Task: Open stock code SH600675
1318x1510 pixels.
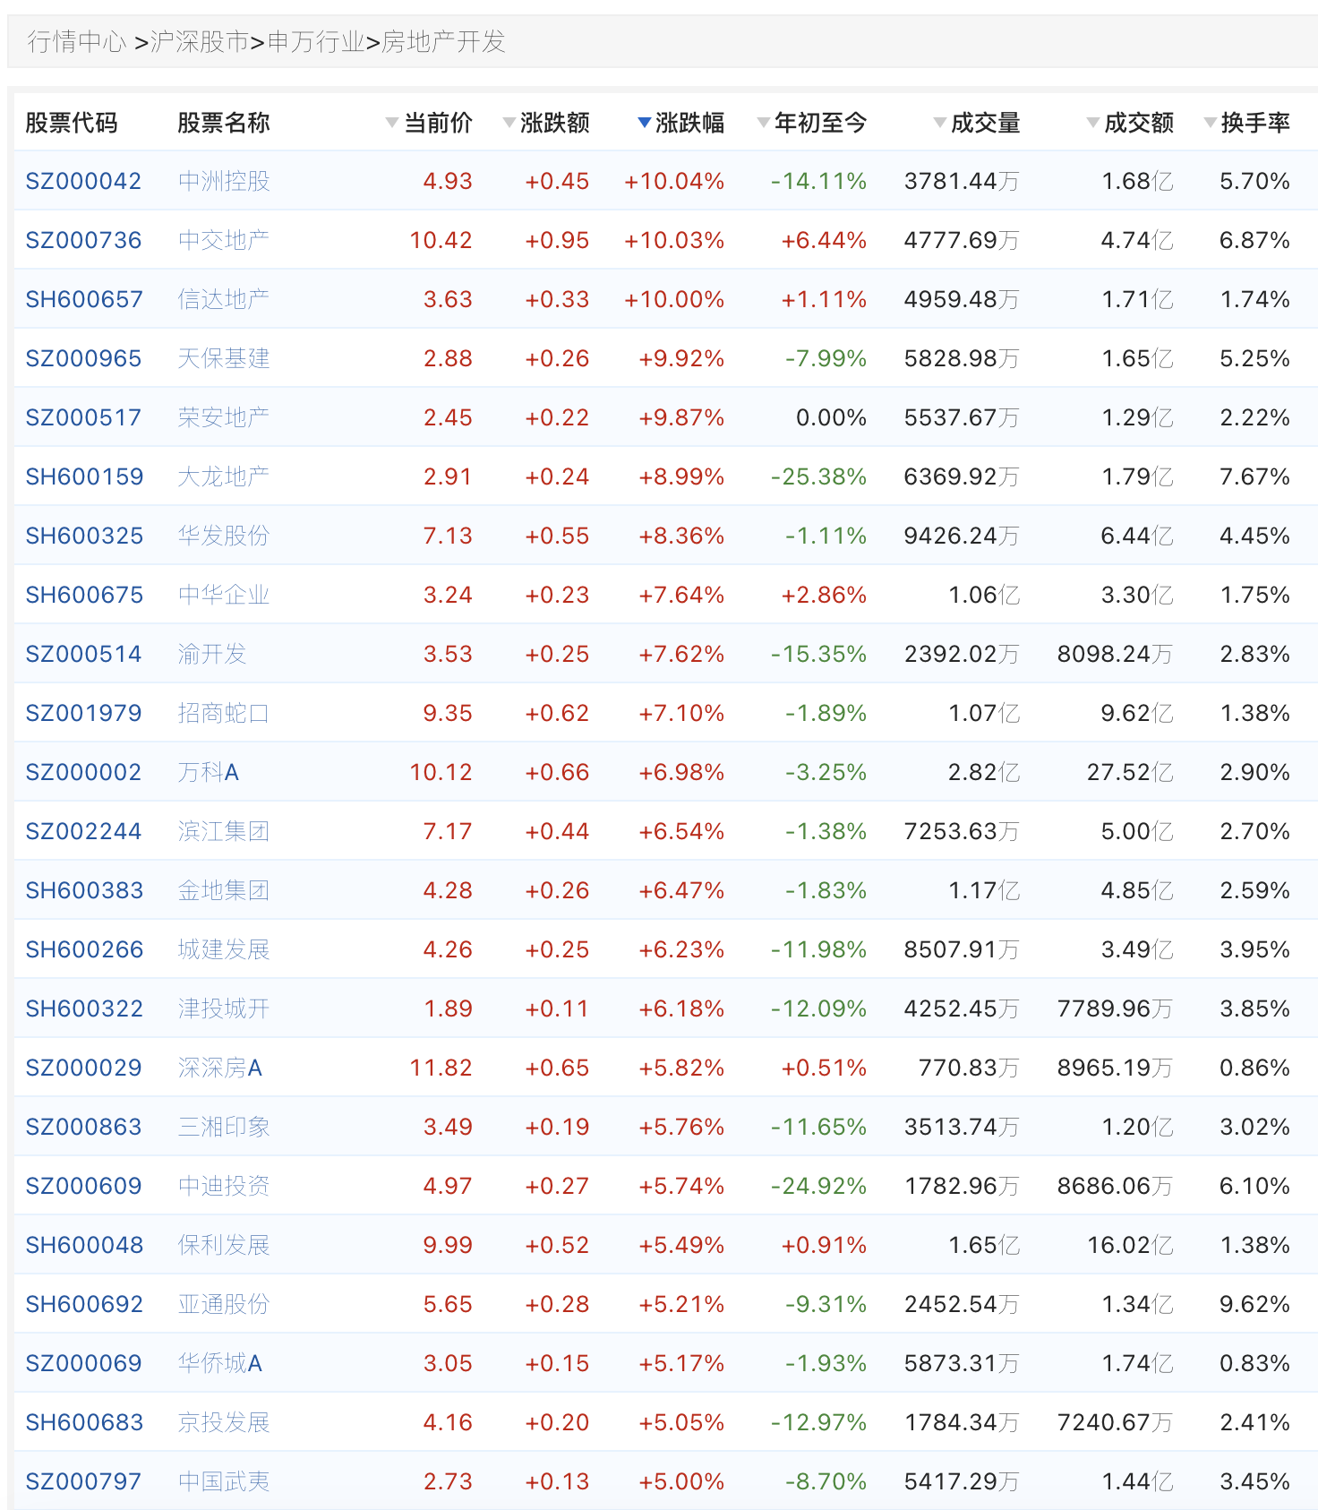Action: click(84, 595)
